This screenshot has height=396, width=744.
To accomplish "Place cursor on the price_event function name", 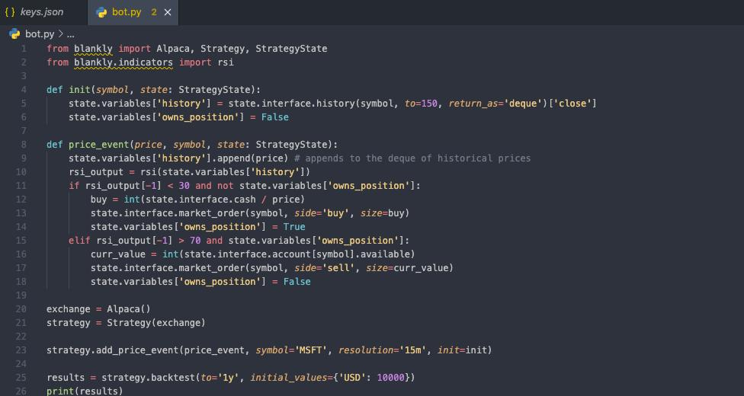I will click(98, 145).
